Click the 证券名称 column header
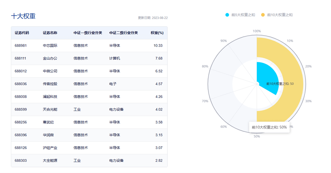The height and width of the screenshot is (173, 331). pos(50,33)
